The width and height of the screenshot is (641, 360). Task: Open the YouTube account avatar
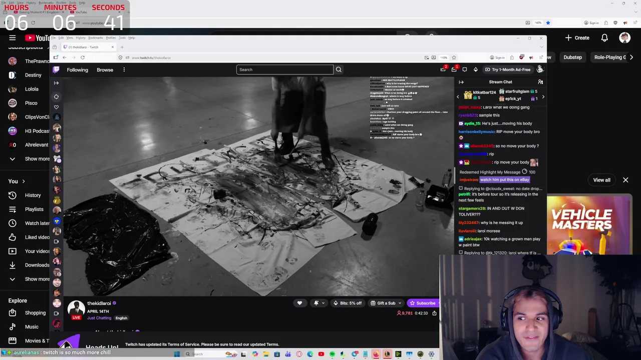point(624,38)
